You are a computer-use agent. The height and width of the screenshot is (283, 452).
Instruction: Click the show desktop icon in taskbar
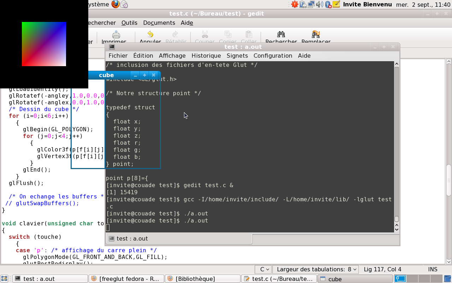click(x=5, y=279)
